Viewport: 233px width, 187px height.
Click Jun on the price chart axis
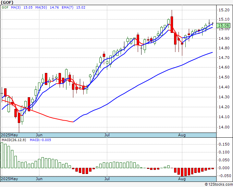click(39, 135)
